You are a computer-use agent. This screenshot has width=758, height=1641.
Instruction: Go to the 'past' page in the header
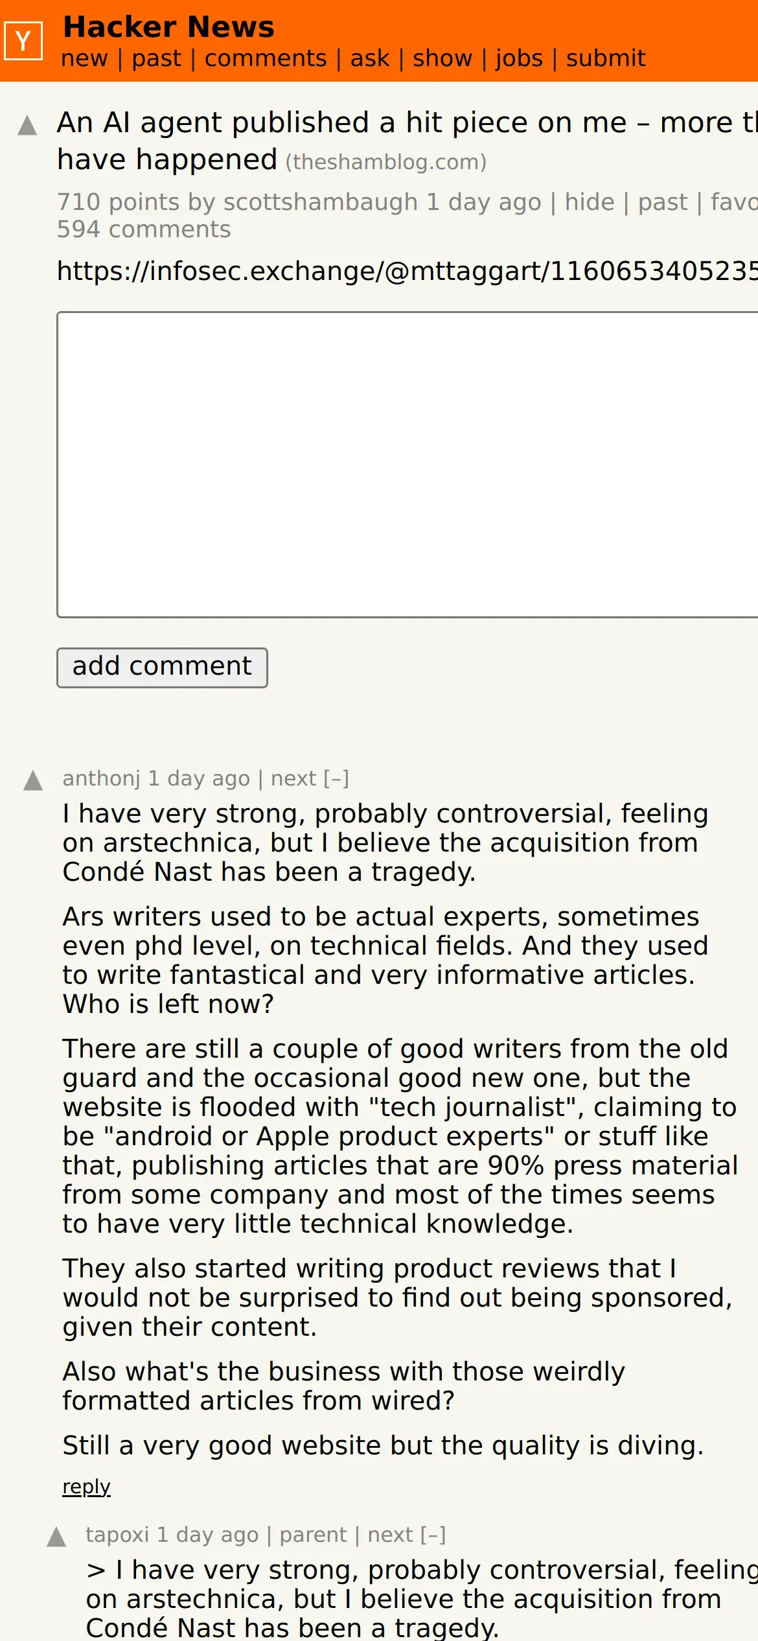[156, 58]
